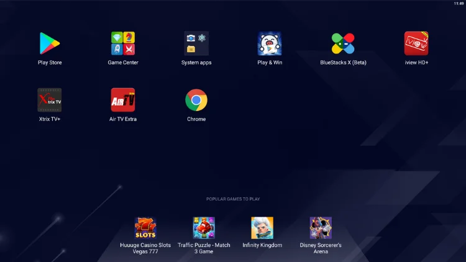The image size is (466, 262).
Task: Open the BlueStacks X (Beta) icon
Action: pyautogui.click(x=343, y=43)
